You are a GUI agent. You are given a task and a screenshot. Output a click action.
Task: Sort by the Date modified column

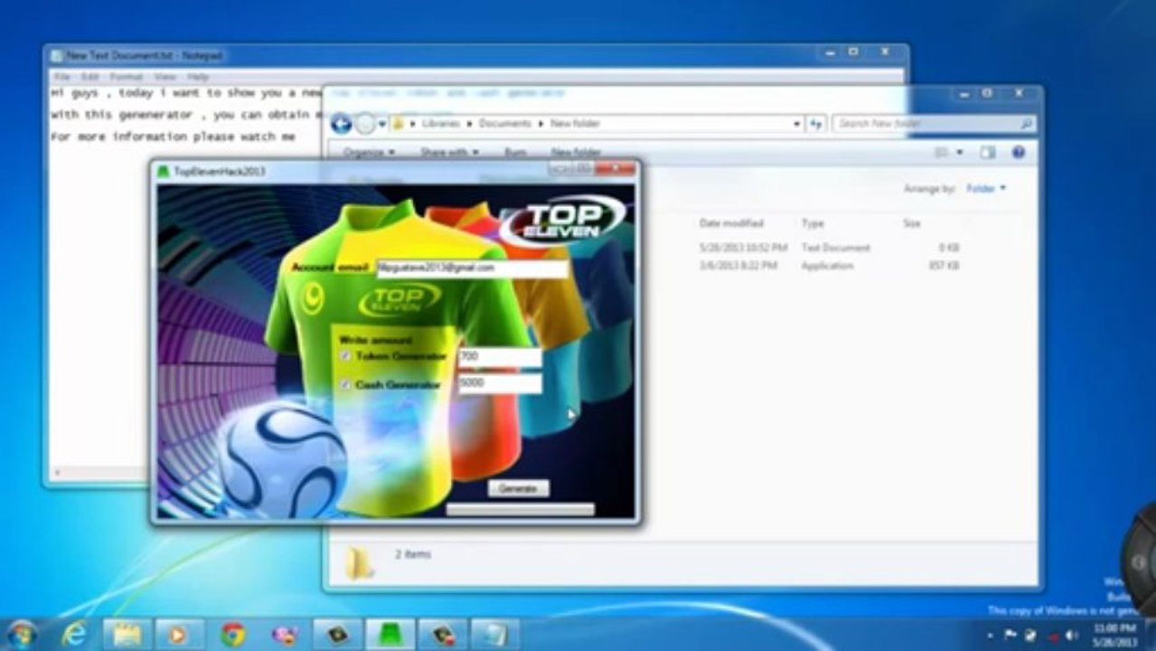pos(731,223)
